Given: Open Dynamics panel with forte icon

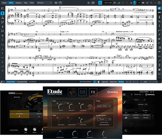Looking at the screenshot, I should pos(159,35).
